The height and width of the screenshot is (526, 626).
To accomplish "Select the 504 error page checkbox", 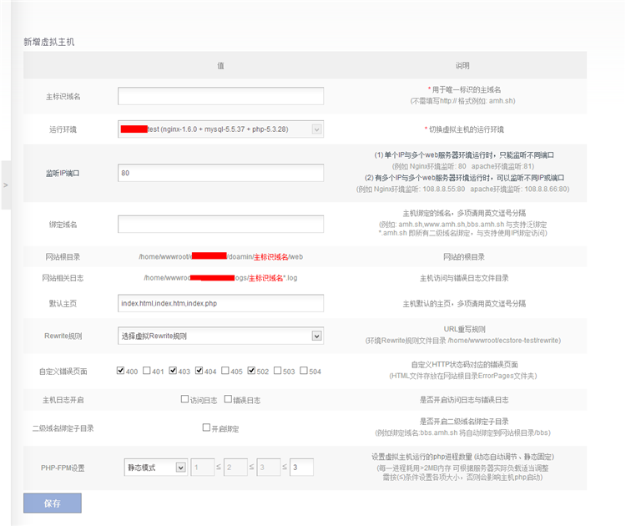I will [304, 371].
